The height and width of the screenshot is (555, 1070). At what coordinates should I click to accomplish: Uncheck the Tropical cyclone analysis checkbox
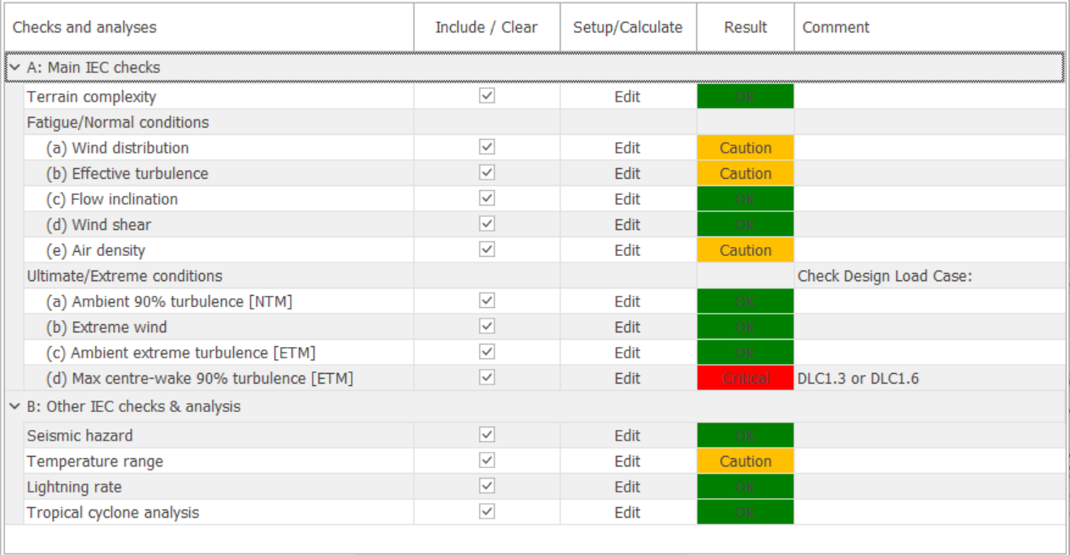point(485,513)
